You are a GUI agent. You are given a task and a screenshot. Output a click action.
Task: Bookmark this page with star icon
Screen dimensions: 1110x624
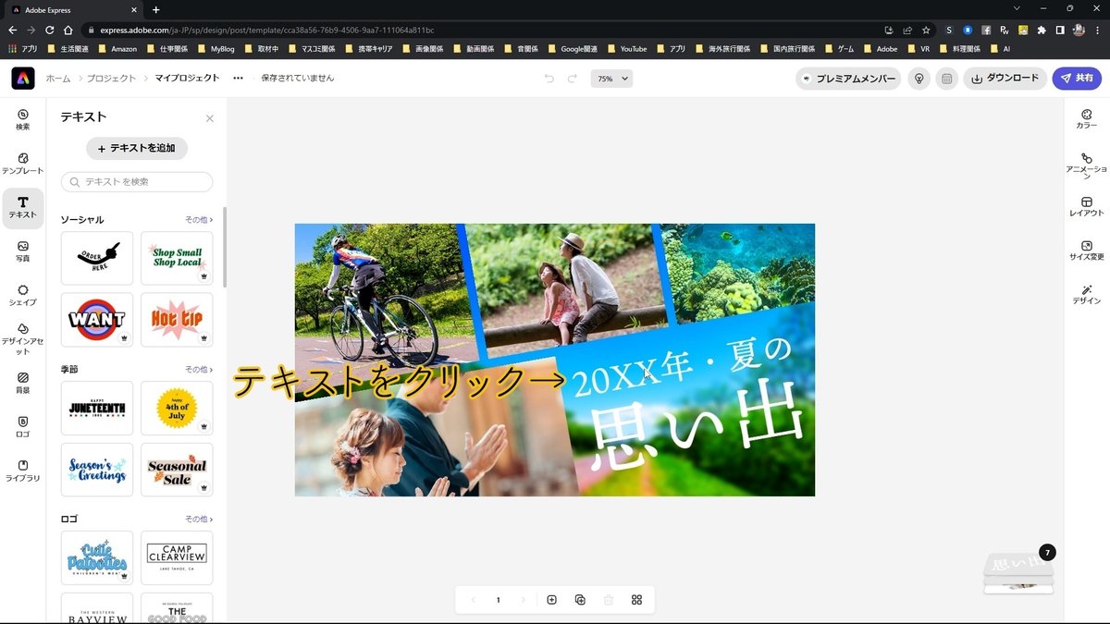[926, 30]
